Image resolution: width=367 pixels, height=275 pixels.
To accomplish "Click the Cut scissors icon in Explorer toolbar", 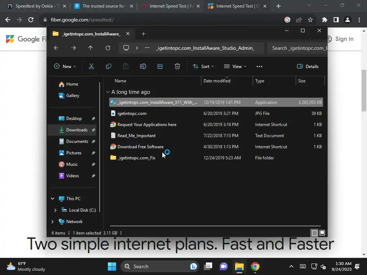I will 91,66.
